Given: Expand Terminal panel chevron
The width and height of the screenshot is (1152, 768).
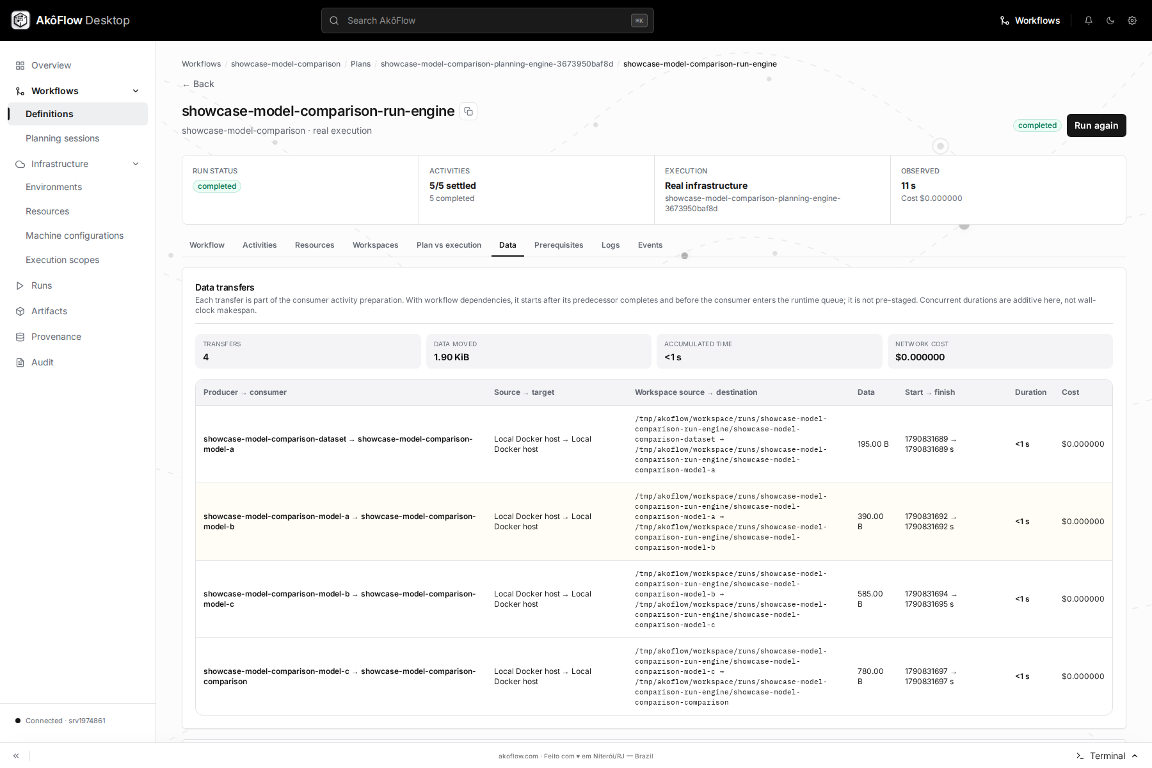Looking at the screenshot, I should pyautogui.click(x=1135, y=756).
